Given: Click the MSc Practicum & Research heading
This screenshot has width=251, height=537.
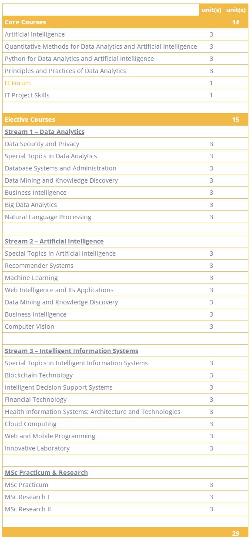Looking at the screenshot, I should 46,473.
